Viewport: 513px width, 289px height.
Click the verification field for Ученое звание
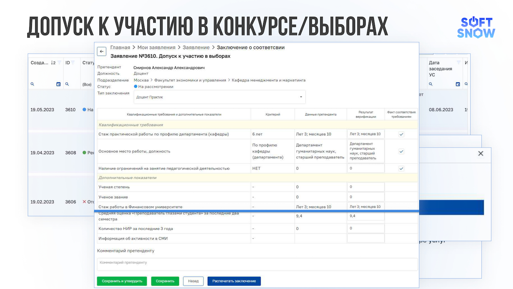[366, 197]
